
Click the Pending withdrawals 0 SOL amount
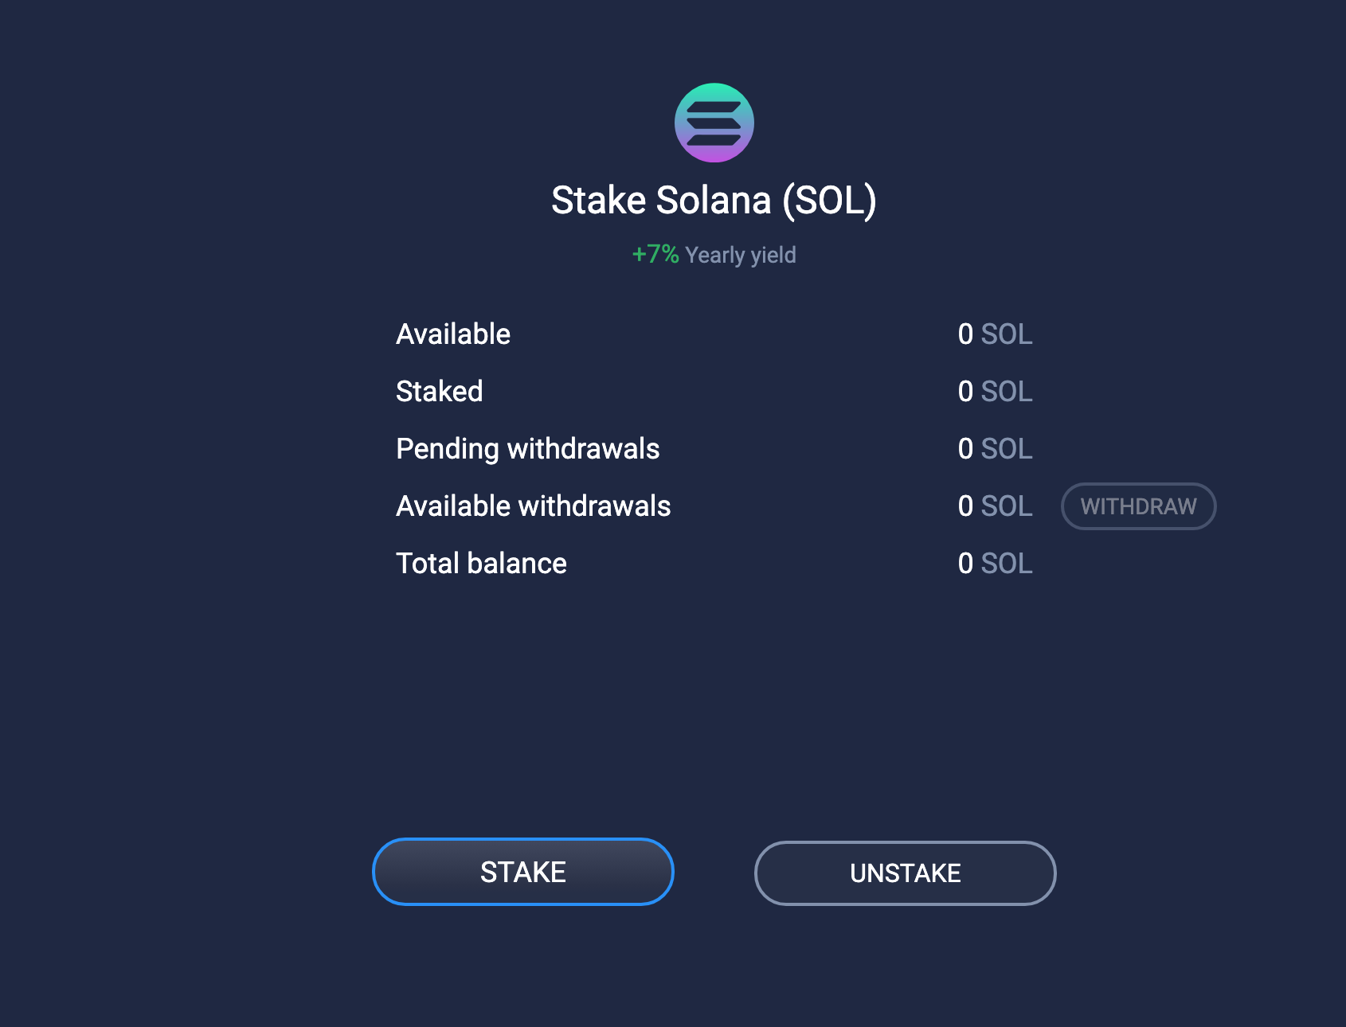tap(996, 449)
